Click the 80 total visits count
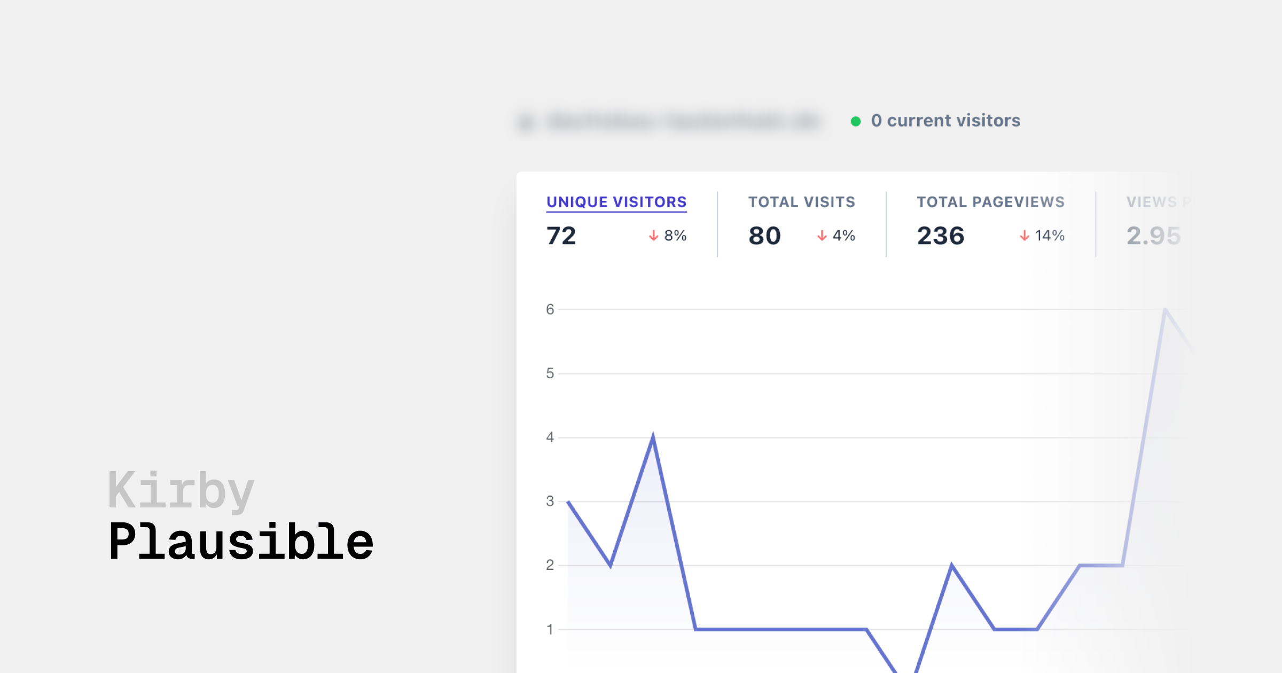 point(765,236)
